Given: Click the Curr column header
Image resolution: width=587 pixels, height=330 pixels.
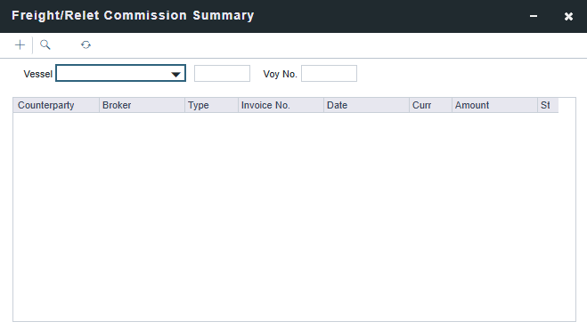Looking at the screenshot, I should [x=430, y=105].
